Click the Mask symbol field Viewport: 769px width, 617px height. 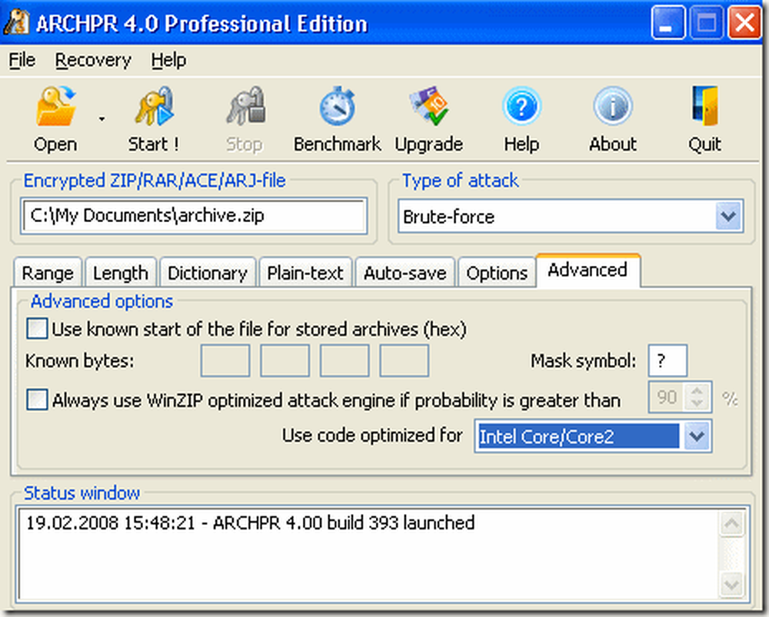pyautogui.click(x=667, y=360)
